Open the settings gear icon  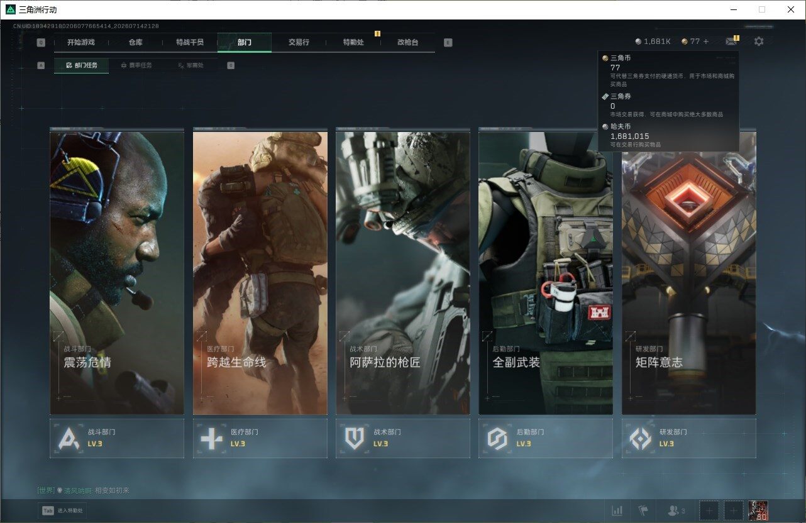[759, 41]
